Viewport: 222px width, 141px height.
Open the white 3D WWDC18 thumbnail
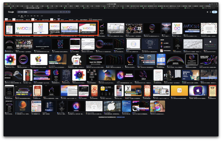(193, 44)
